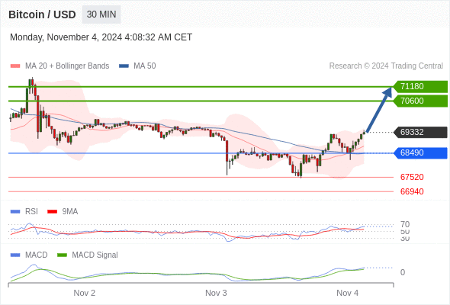
Task: Click the blue MACD legend marker
Action: pos(15,255)
